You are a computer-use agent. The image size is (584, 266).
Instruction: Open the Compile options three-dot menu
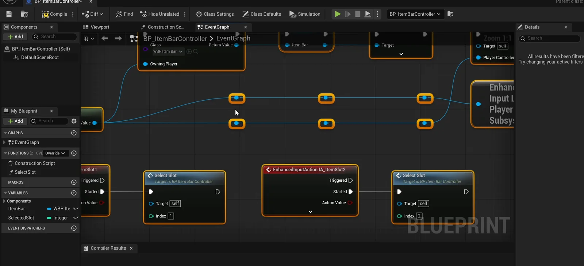point(73,14)
